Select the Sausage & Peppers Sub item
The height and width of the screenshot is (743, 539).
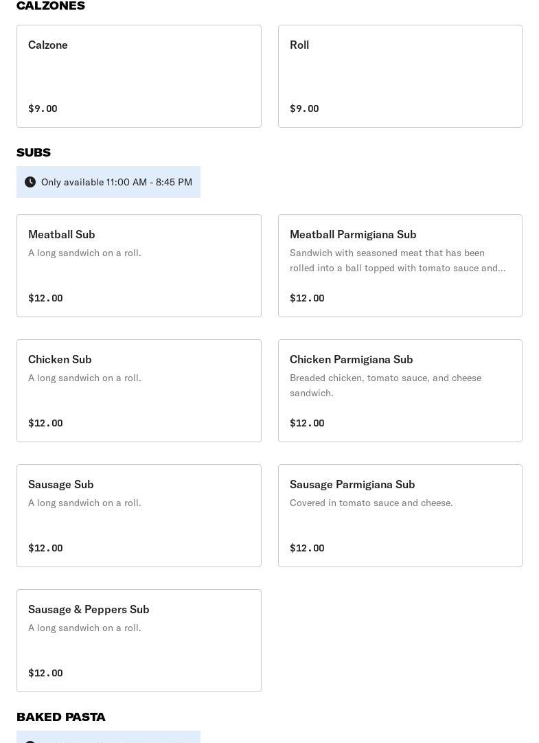139,641
